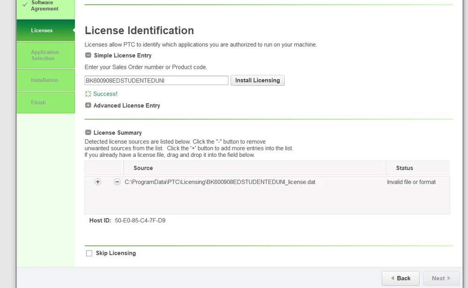This screenshot has height=288, width=468.
Task: Open the Application Selection step
Action: [45, 55]
